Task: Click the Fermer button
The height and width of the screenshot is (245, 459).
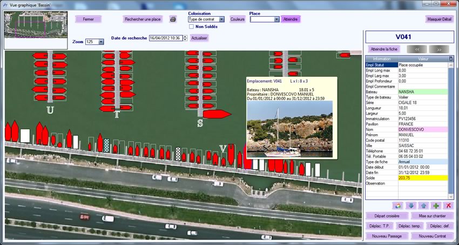Action: 89,19
